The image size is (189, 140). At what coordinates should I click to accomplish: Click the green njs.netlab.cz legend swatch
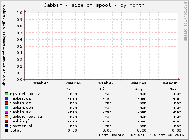[x=6, y=94]
